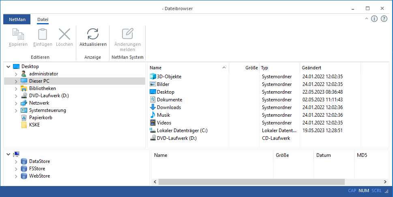The image size is (393, 197).
Task: Click the Systemsteuerung control panel icon
Action: (x=24, y=110)
